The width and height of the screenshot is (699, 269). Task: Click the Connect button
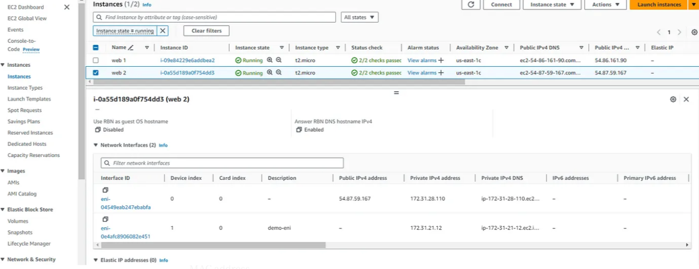pyautogui.click(x=501, y=4)
